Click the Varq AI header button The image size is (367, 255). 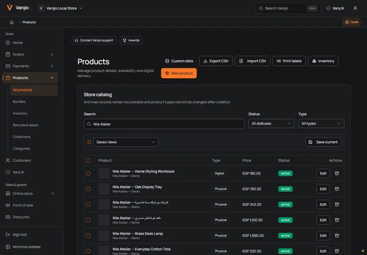click(335, 8)
